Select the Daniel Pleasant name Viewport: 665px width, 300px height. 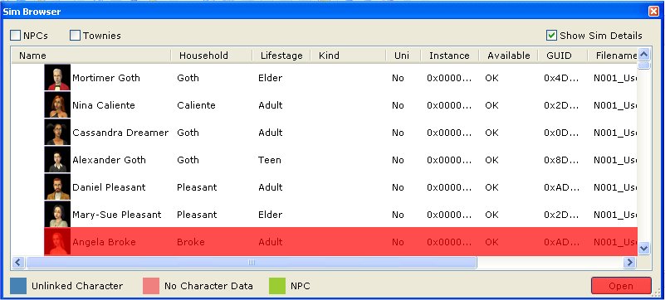pyautogui.click(x=109, y=187)
